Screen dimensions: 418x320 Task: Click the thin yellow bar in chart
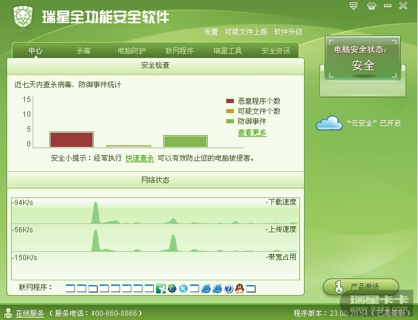[x=128, y=146]
